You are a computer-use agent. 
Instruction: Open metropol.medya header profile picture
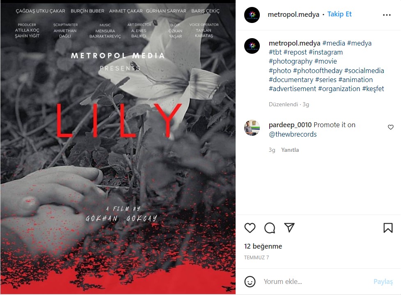252,15
